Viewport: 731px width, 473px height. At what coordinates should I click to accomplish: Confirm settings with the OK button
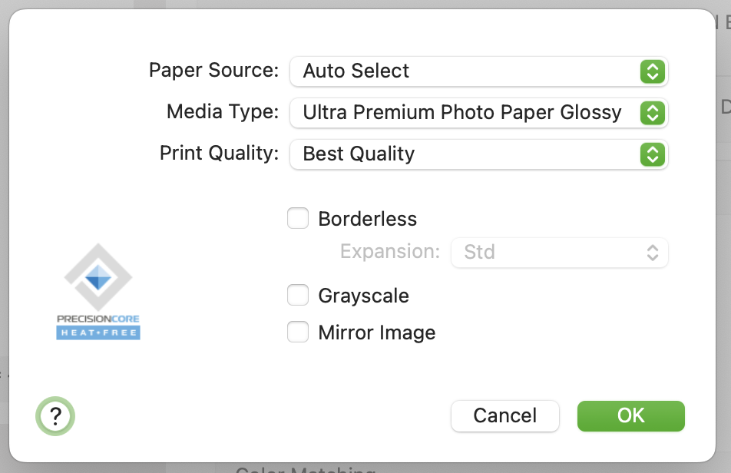click(630, 415)
